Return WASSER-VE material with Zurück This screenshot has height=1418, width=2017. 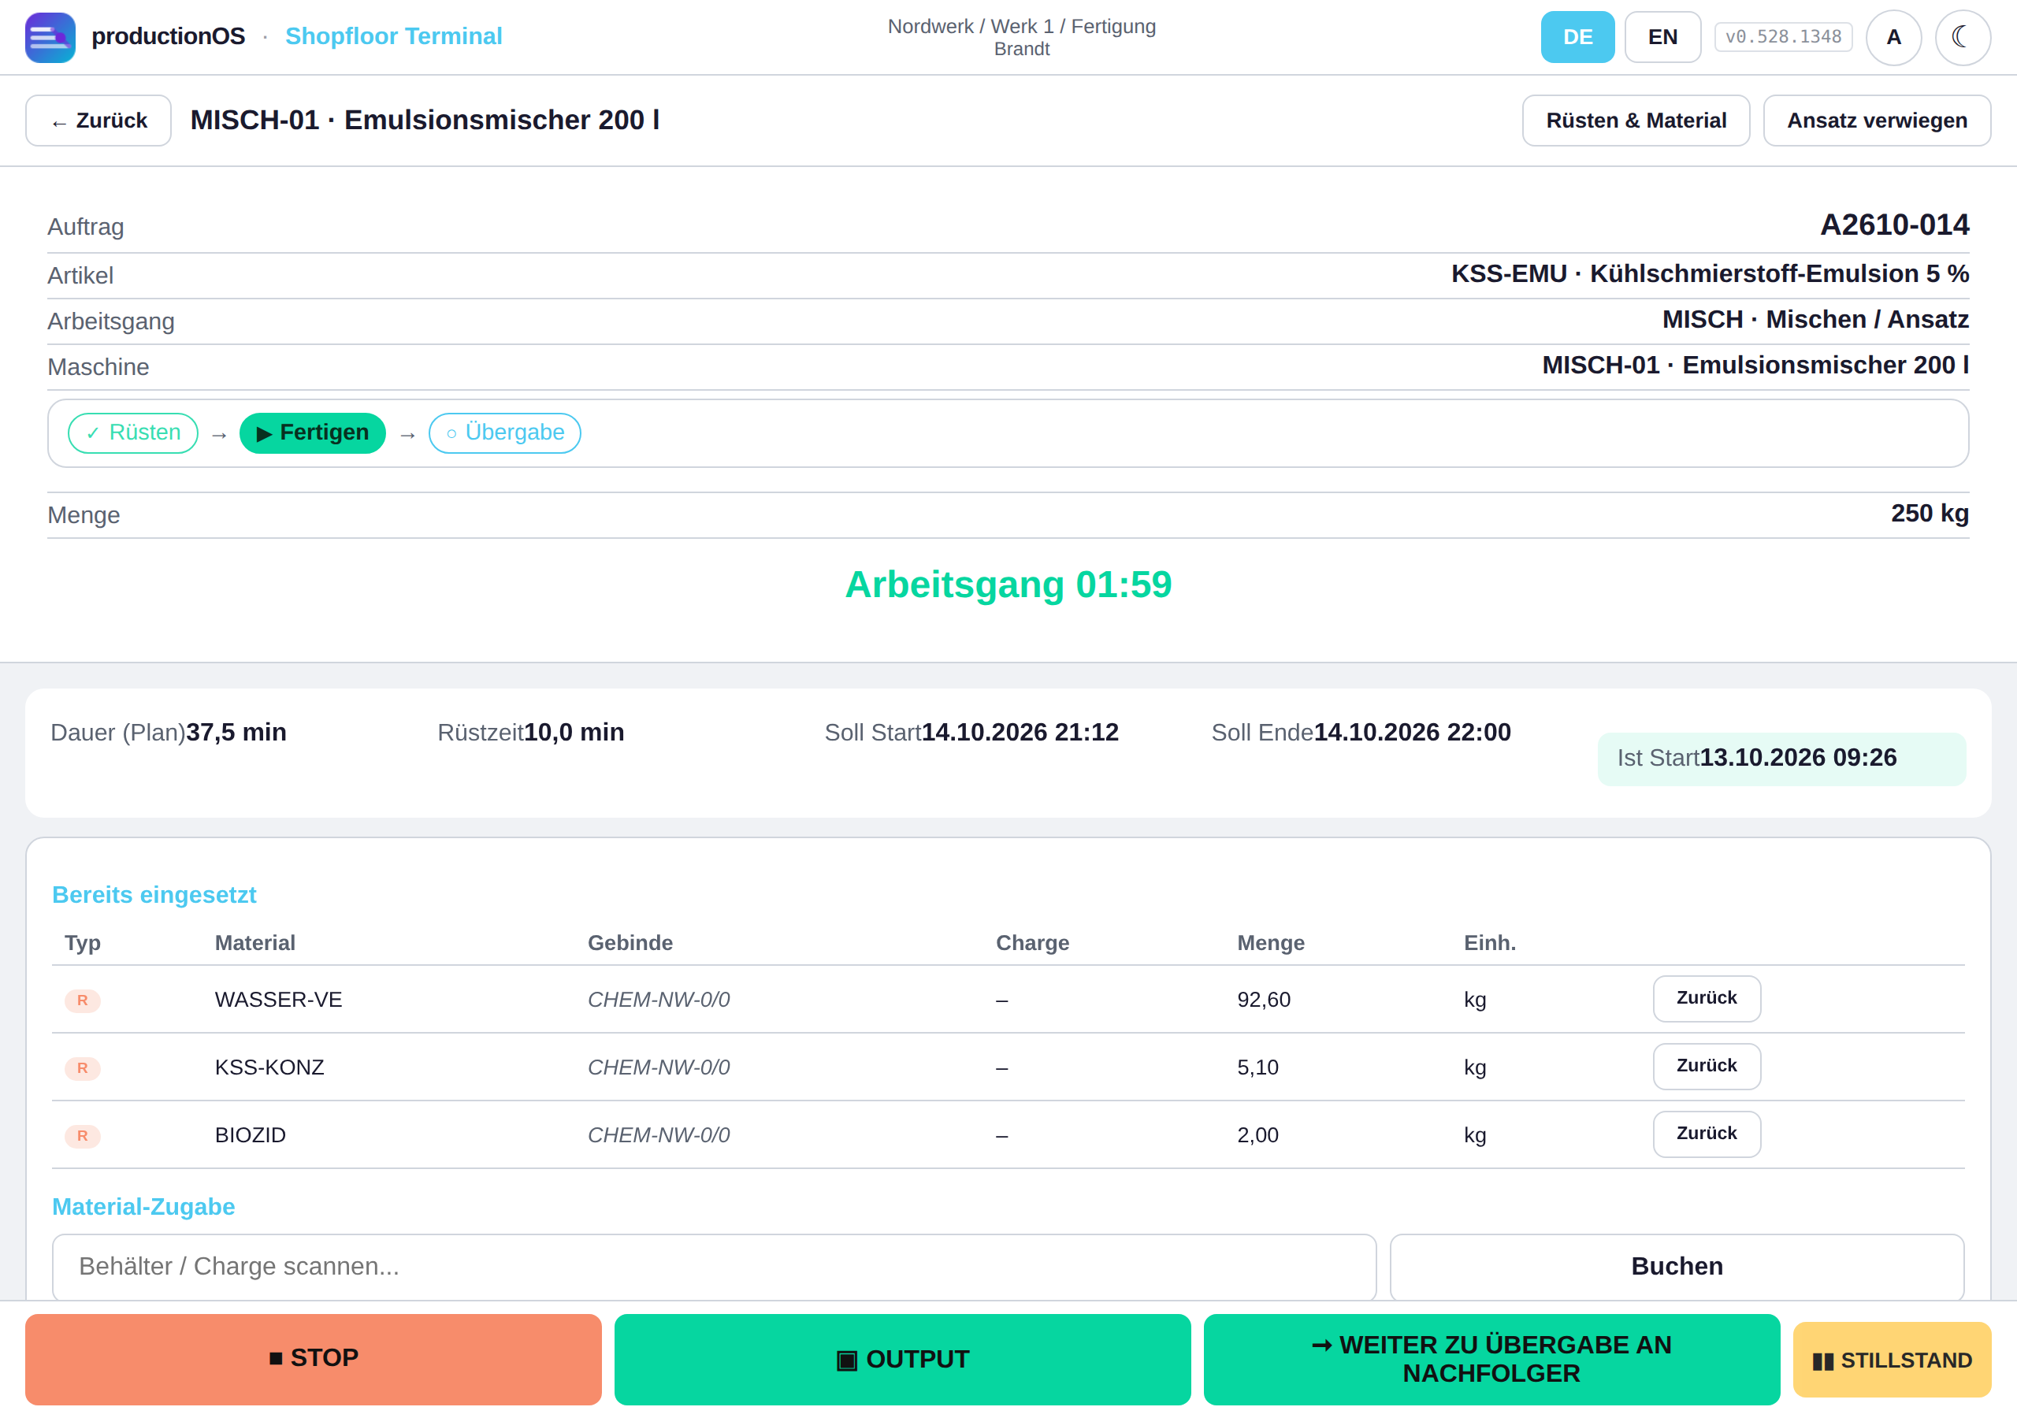(x=1706, y=998)
